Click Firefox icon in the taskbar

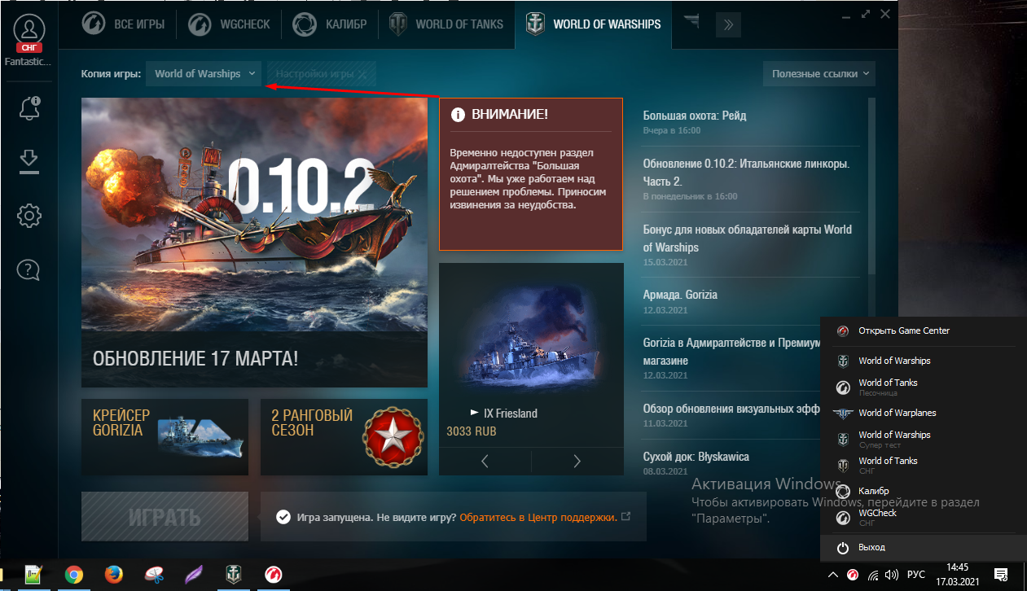click(x=114, y=575)
